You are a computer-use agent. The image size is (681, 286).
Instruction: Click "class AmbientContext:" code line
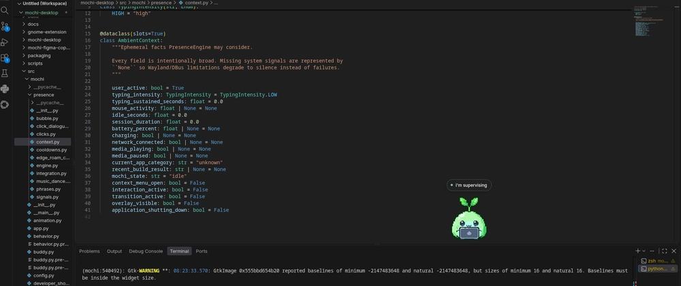point(131,40)
